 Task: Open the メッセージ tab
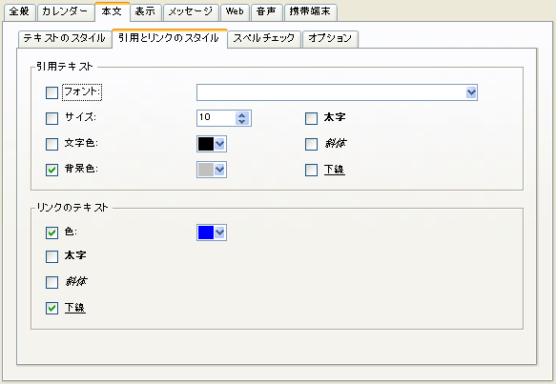click(191, 12)
